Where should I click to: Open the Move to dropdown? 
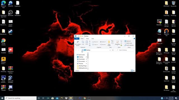coord(95,42)
